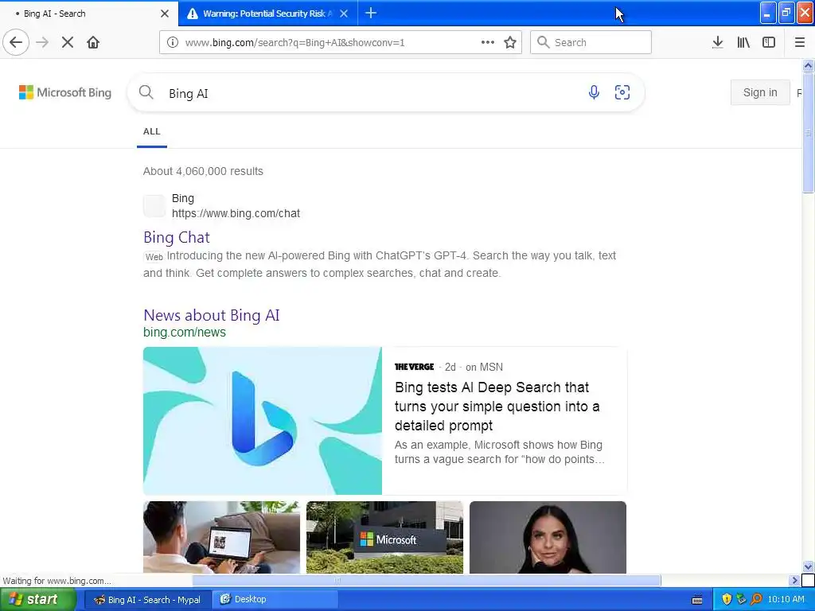Image resolution: width=815 pixels, height=611 pixels.
Task: Click the Bing search magnifier icon
Action: point(146,92)
